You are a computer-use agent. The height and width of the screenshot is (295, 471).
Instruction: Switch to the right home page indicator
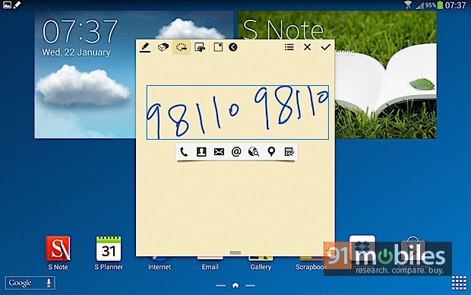(250, 286)
